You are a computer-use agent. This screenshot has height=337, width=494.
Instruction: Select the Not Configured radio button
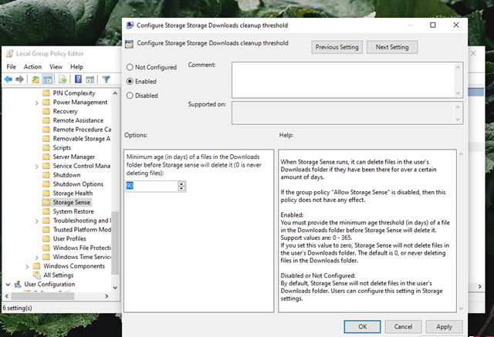pyautogui.click(x=130, y=67)
